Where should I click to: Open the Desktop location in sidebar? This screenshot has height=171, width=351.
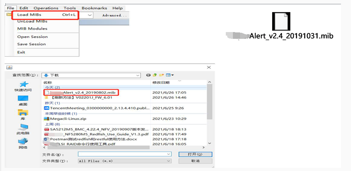[23, 99]
